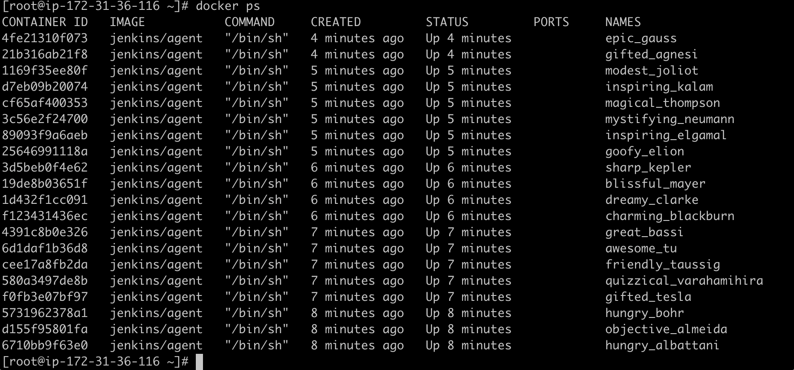Viewport: 794px width, 370px height.
Task: Click the container name sharp_kepler
Action: click(648, 168)
